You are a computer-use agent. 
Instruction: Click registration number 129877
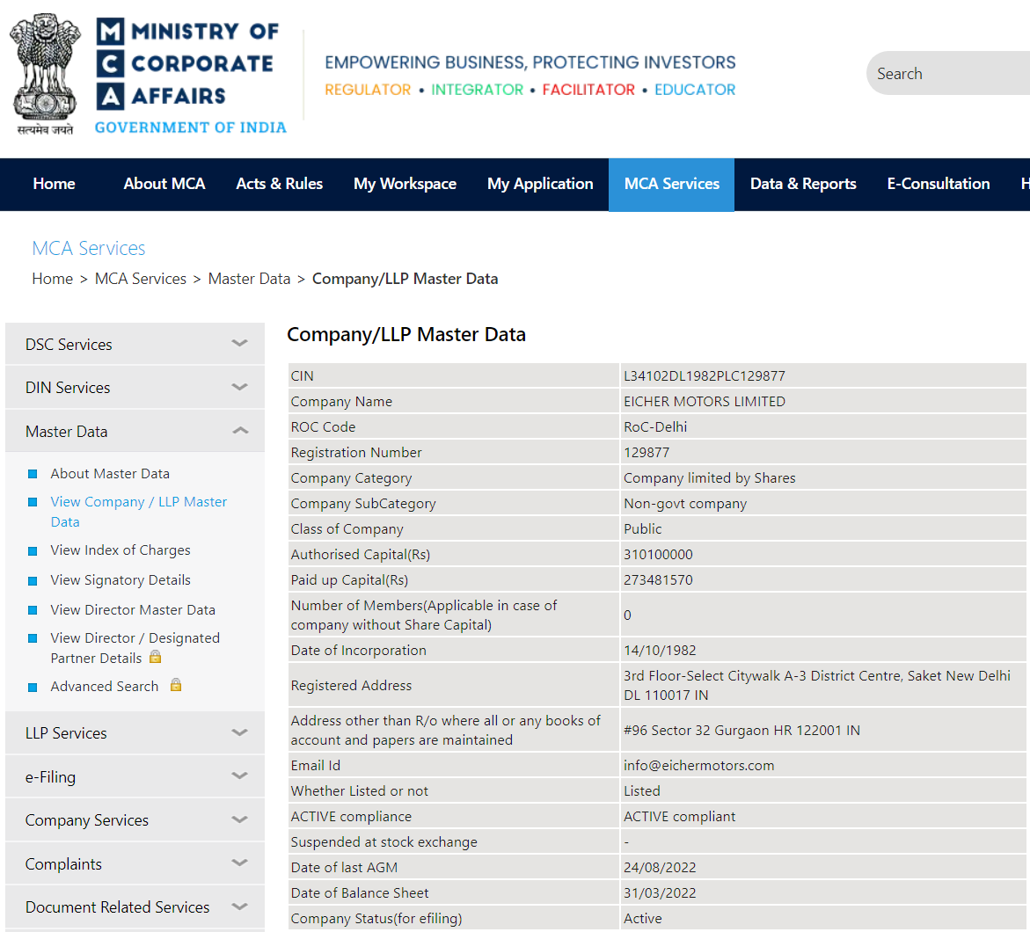point(646,453)
